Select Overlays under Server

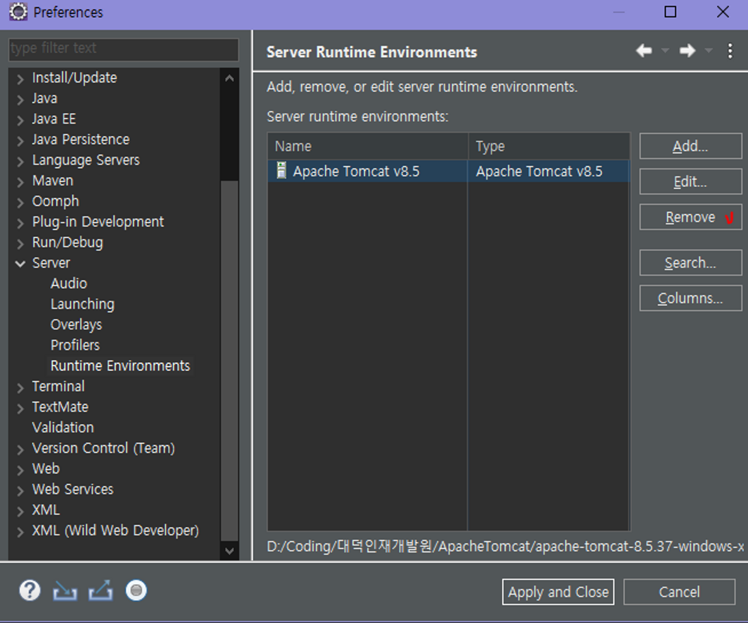point(76,325)
